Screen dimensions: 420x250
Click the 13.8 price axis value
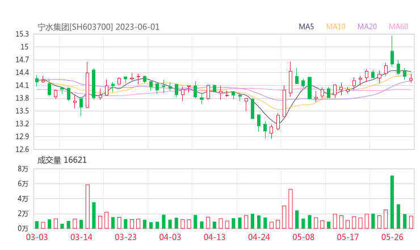click(22, 98)
